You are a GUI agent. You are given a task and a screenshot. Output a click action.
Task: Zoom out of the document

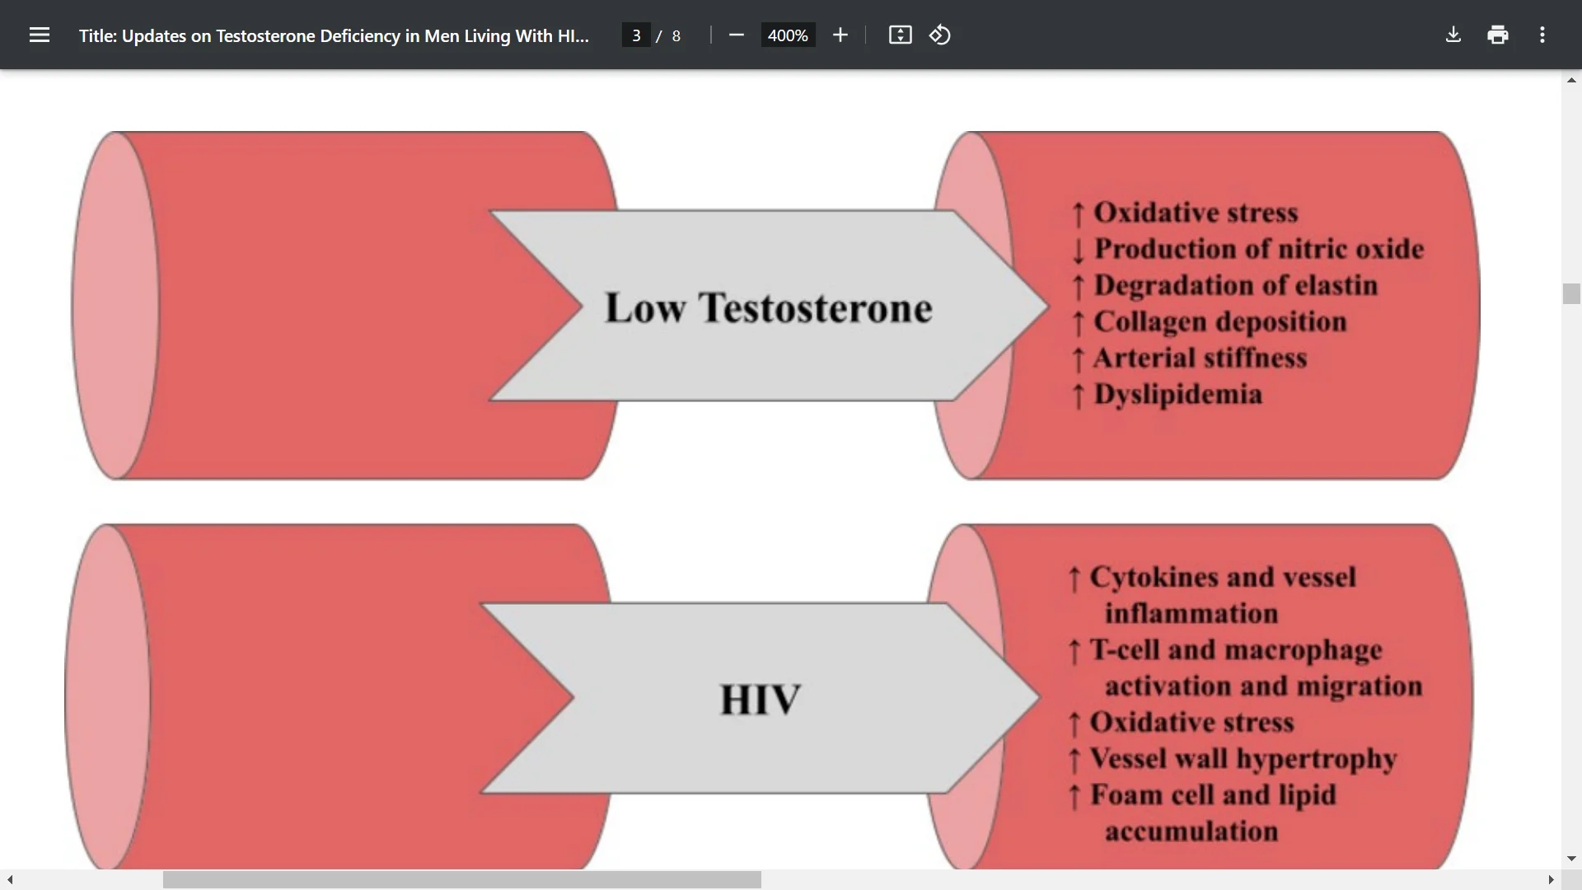(736, 35)
